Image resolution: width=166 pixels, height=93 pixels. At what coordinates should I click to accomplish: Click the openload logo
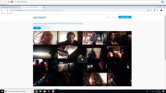pos(39,17)
